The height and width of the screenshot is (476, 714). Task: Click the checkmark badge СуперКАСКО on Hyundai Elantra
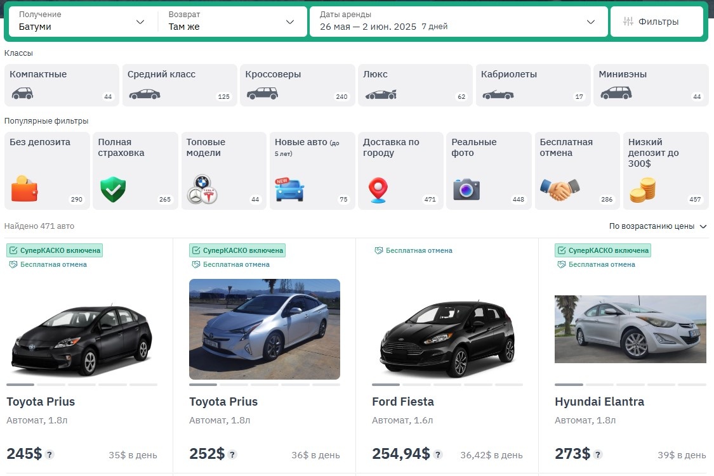pyautogui.click(x=602, y=250)
